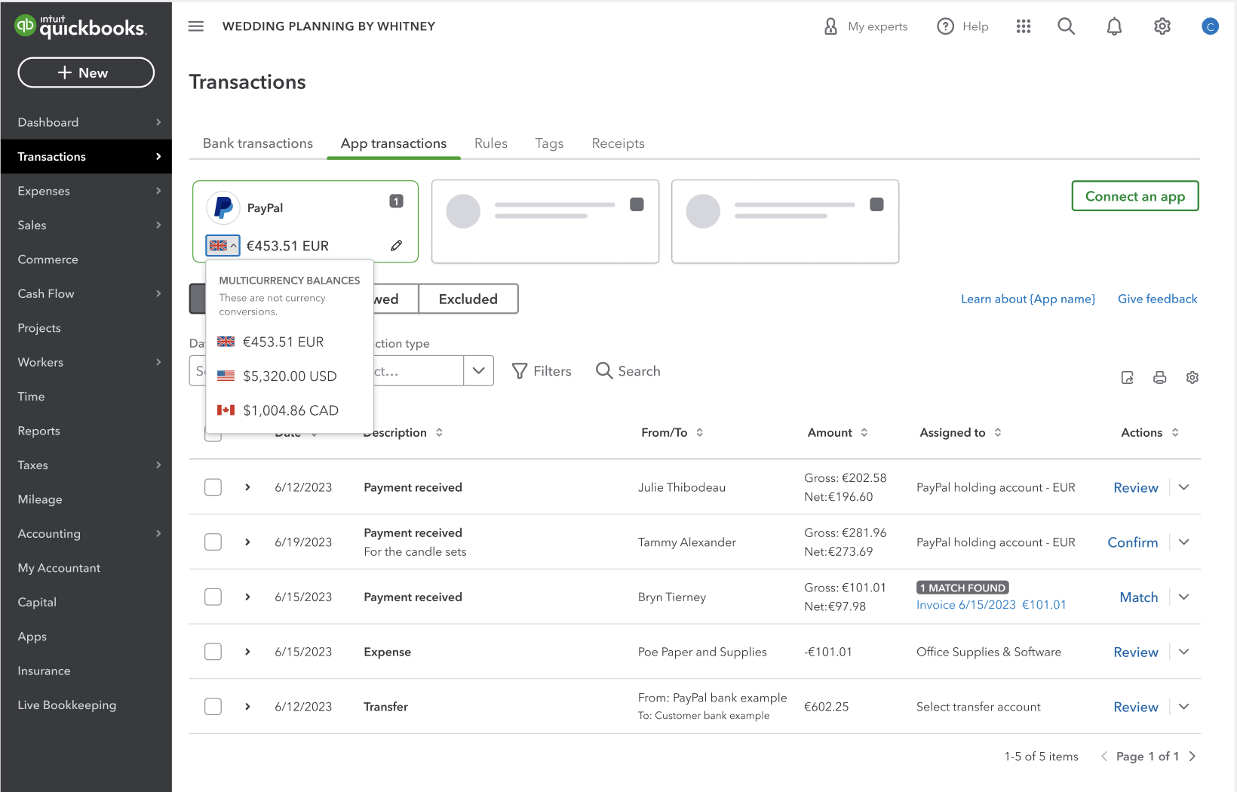This screenshot has height=792, width=1237.
Task: Click the QuickBooks logo
Action: coord(81,26)
